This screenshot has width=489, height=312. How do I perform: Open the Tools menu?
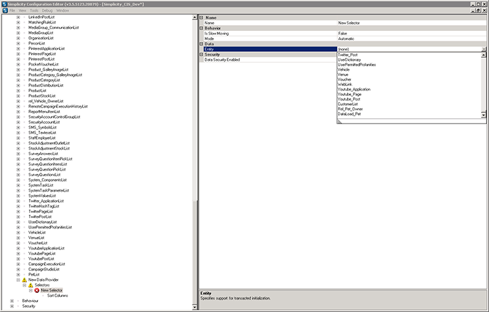34,11
